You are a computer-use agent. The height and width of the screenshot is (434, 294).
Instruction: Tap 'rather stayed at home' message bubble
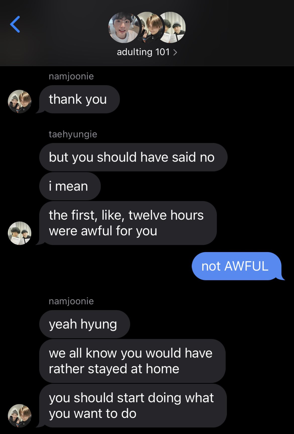132,361
